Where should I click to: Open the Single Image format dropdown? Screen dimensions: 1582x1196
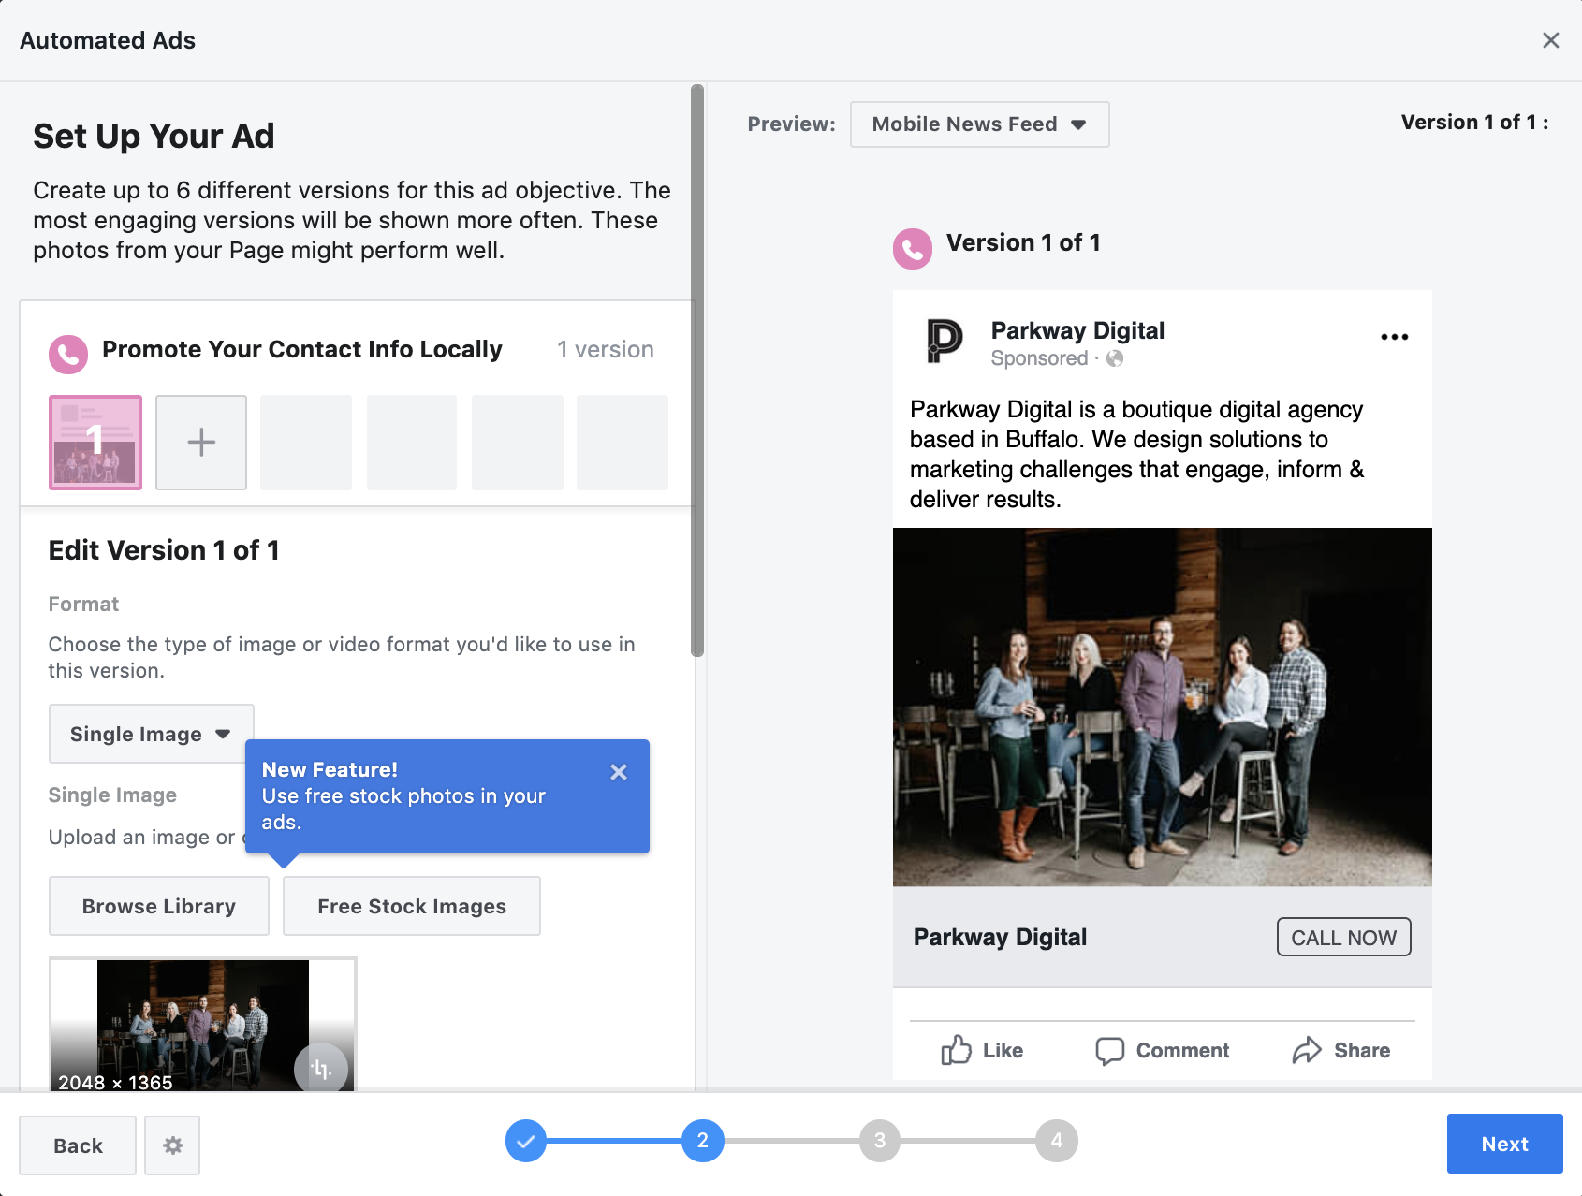point(151,734)
